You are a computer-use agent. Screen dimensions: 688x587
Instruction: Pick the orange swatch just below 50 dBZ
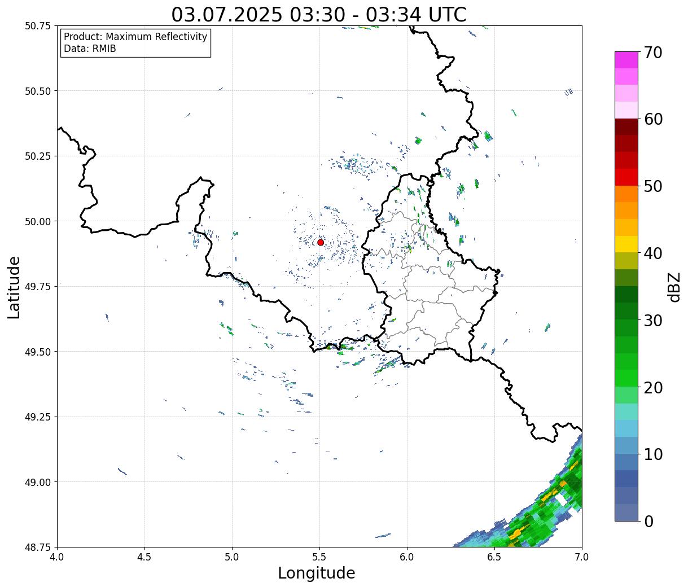(x=626, y=194)
